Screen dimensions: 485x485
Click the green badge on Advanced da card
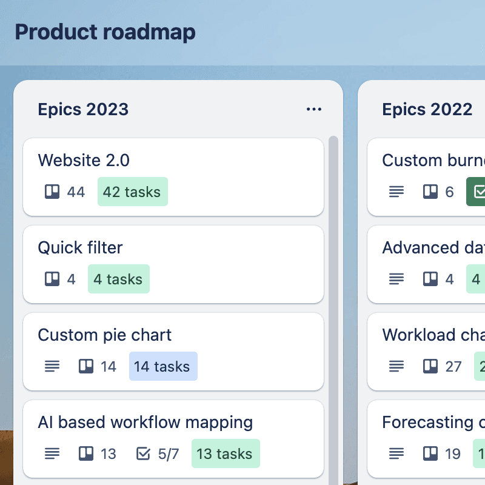point(476,279)
